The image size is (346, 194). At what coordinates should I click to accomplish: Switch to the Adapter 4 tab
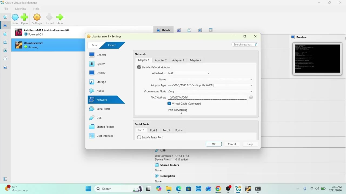pos(195,60)
